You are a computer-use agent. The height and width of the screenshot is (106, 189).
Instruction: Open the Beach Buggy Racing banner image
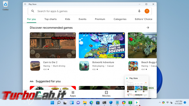pos(142,45)
